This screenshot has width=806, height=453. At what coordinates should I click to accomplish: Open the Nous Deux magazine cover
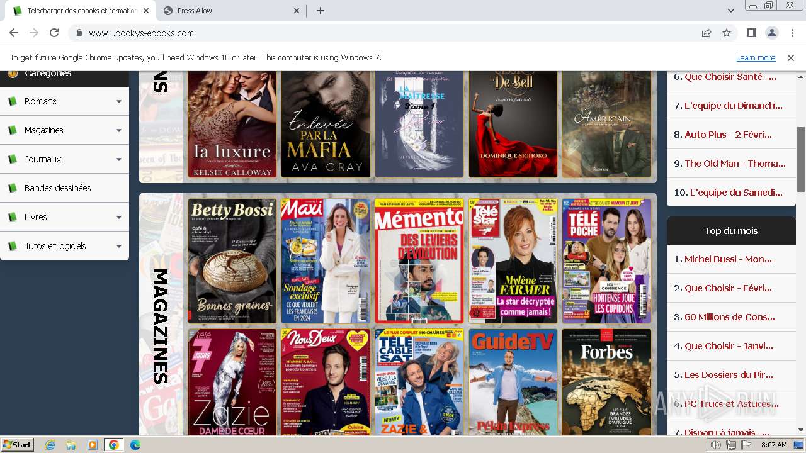tap(326, 382)
